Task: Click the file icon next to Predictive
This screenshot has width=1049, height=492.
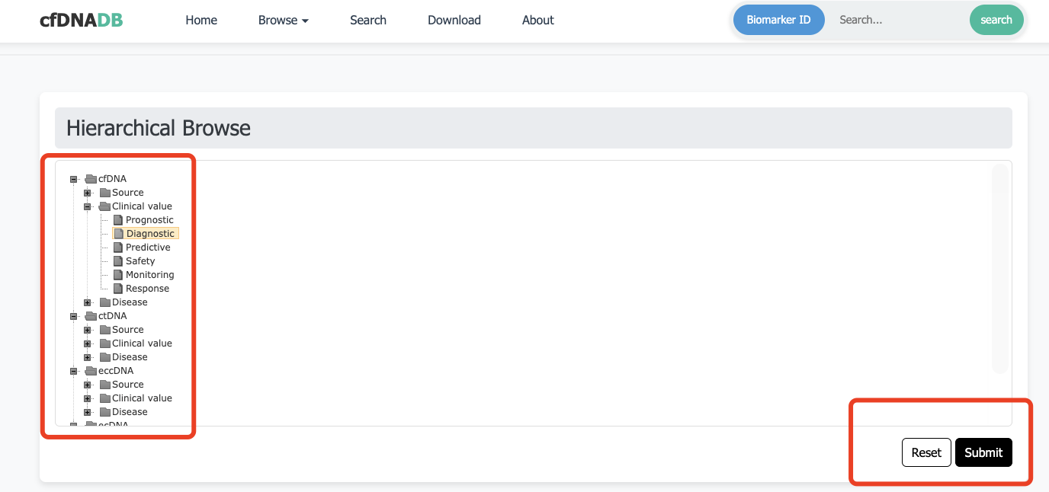Action: (118, 248)
